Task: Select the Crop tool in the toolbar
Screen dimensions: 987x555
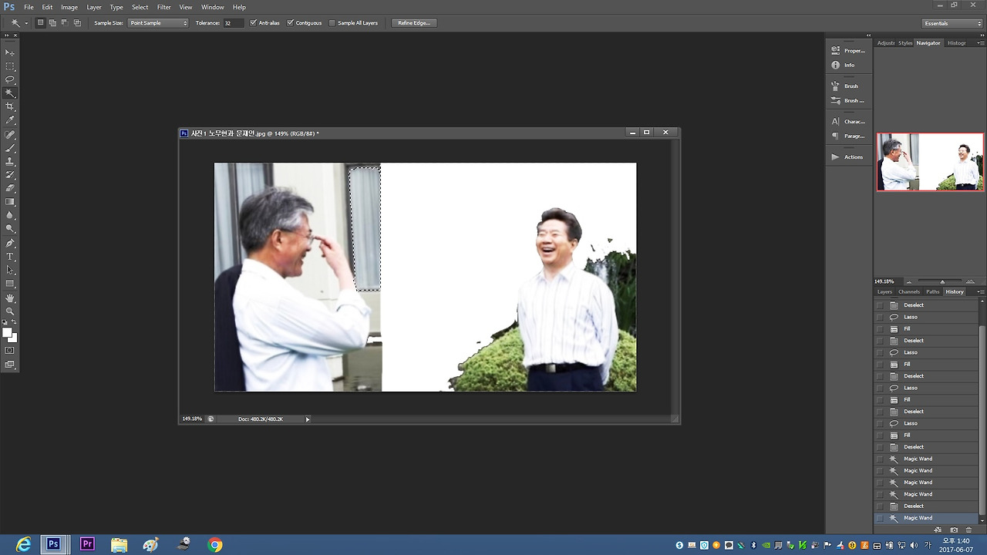Action: pyautogui.click(x=10, y=104)
